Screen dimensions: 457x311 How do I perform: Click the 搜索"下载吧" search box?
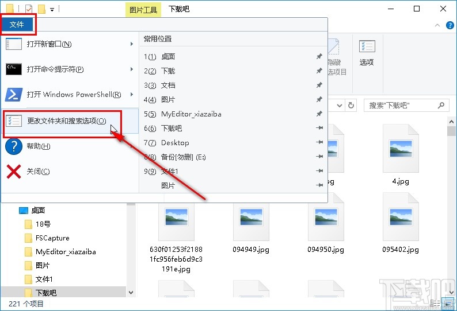(406, 106)
